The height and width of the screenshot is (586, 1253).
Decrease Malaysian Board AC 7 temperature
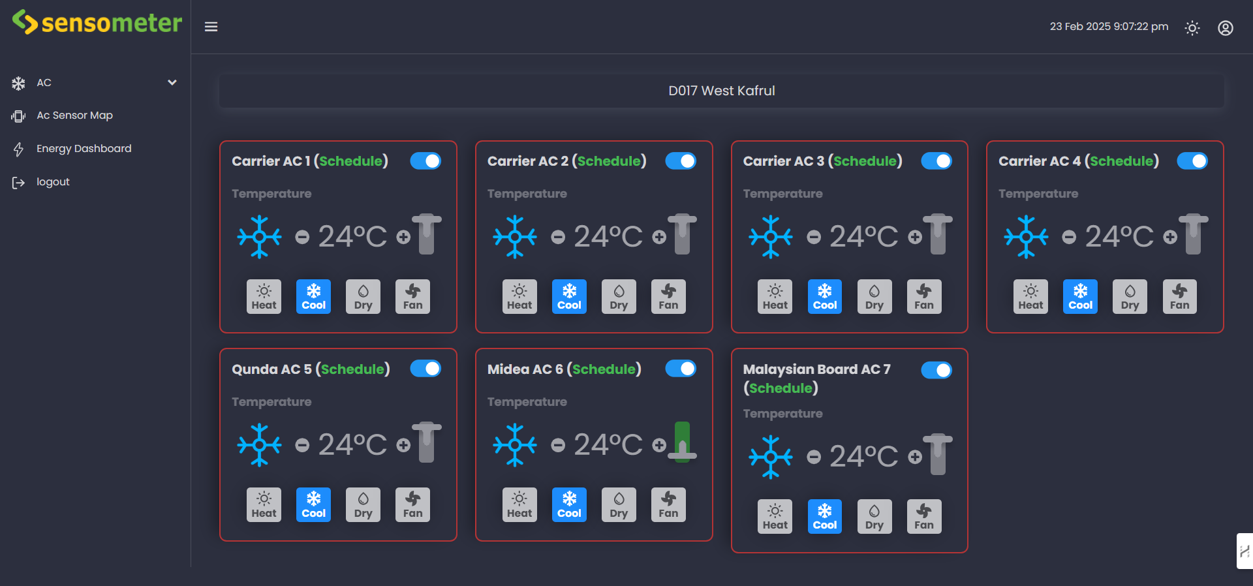click(814, 457)
